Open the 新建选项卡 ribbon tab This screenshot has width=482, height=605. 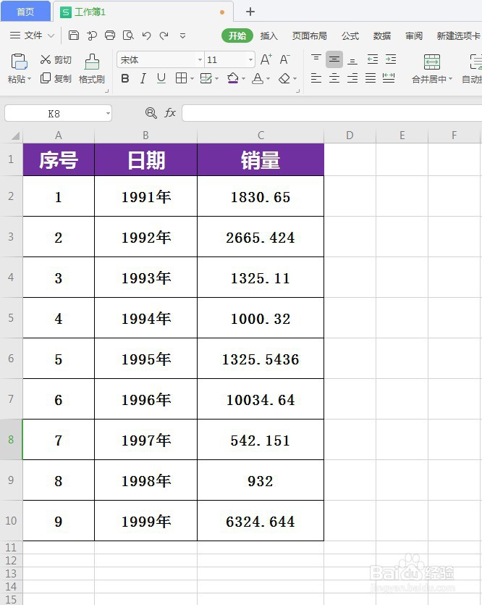pyautogui.click(x=459, y=36)
